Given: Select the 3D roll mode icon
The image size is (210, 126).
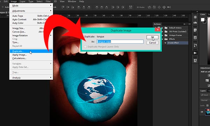Looking at the screenshot, I should (154, 7).
